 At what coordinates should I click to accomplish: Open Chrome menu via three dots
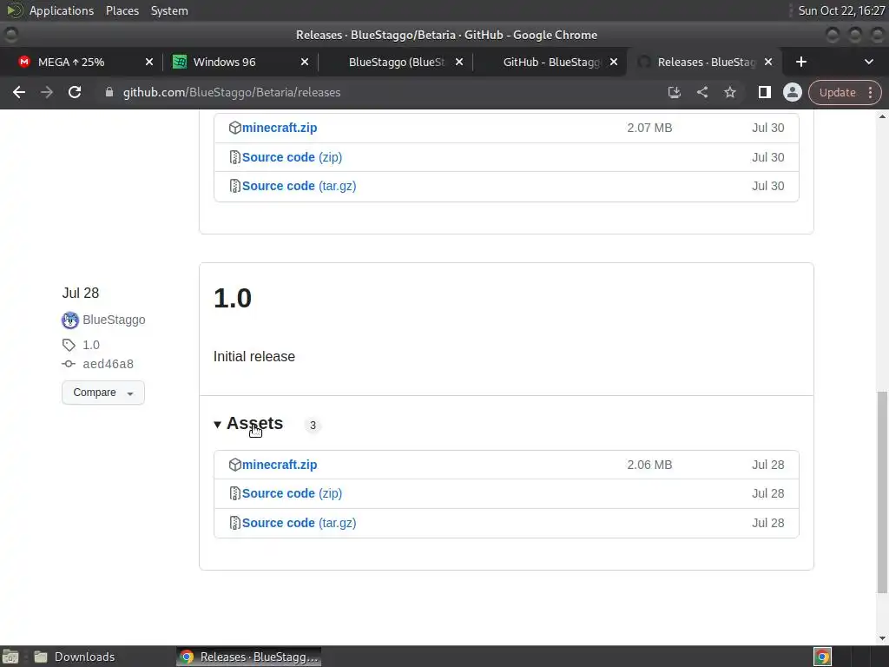(x=870, y=92)
